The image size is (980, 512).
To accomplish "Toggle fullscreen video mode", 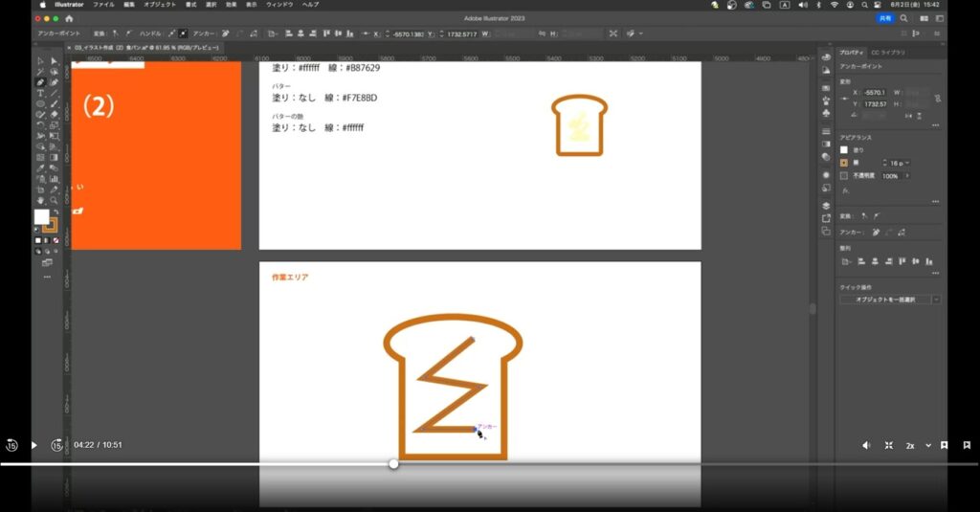I will tap(888, 445).
